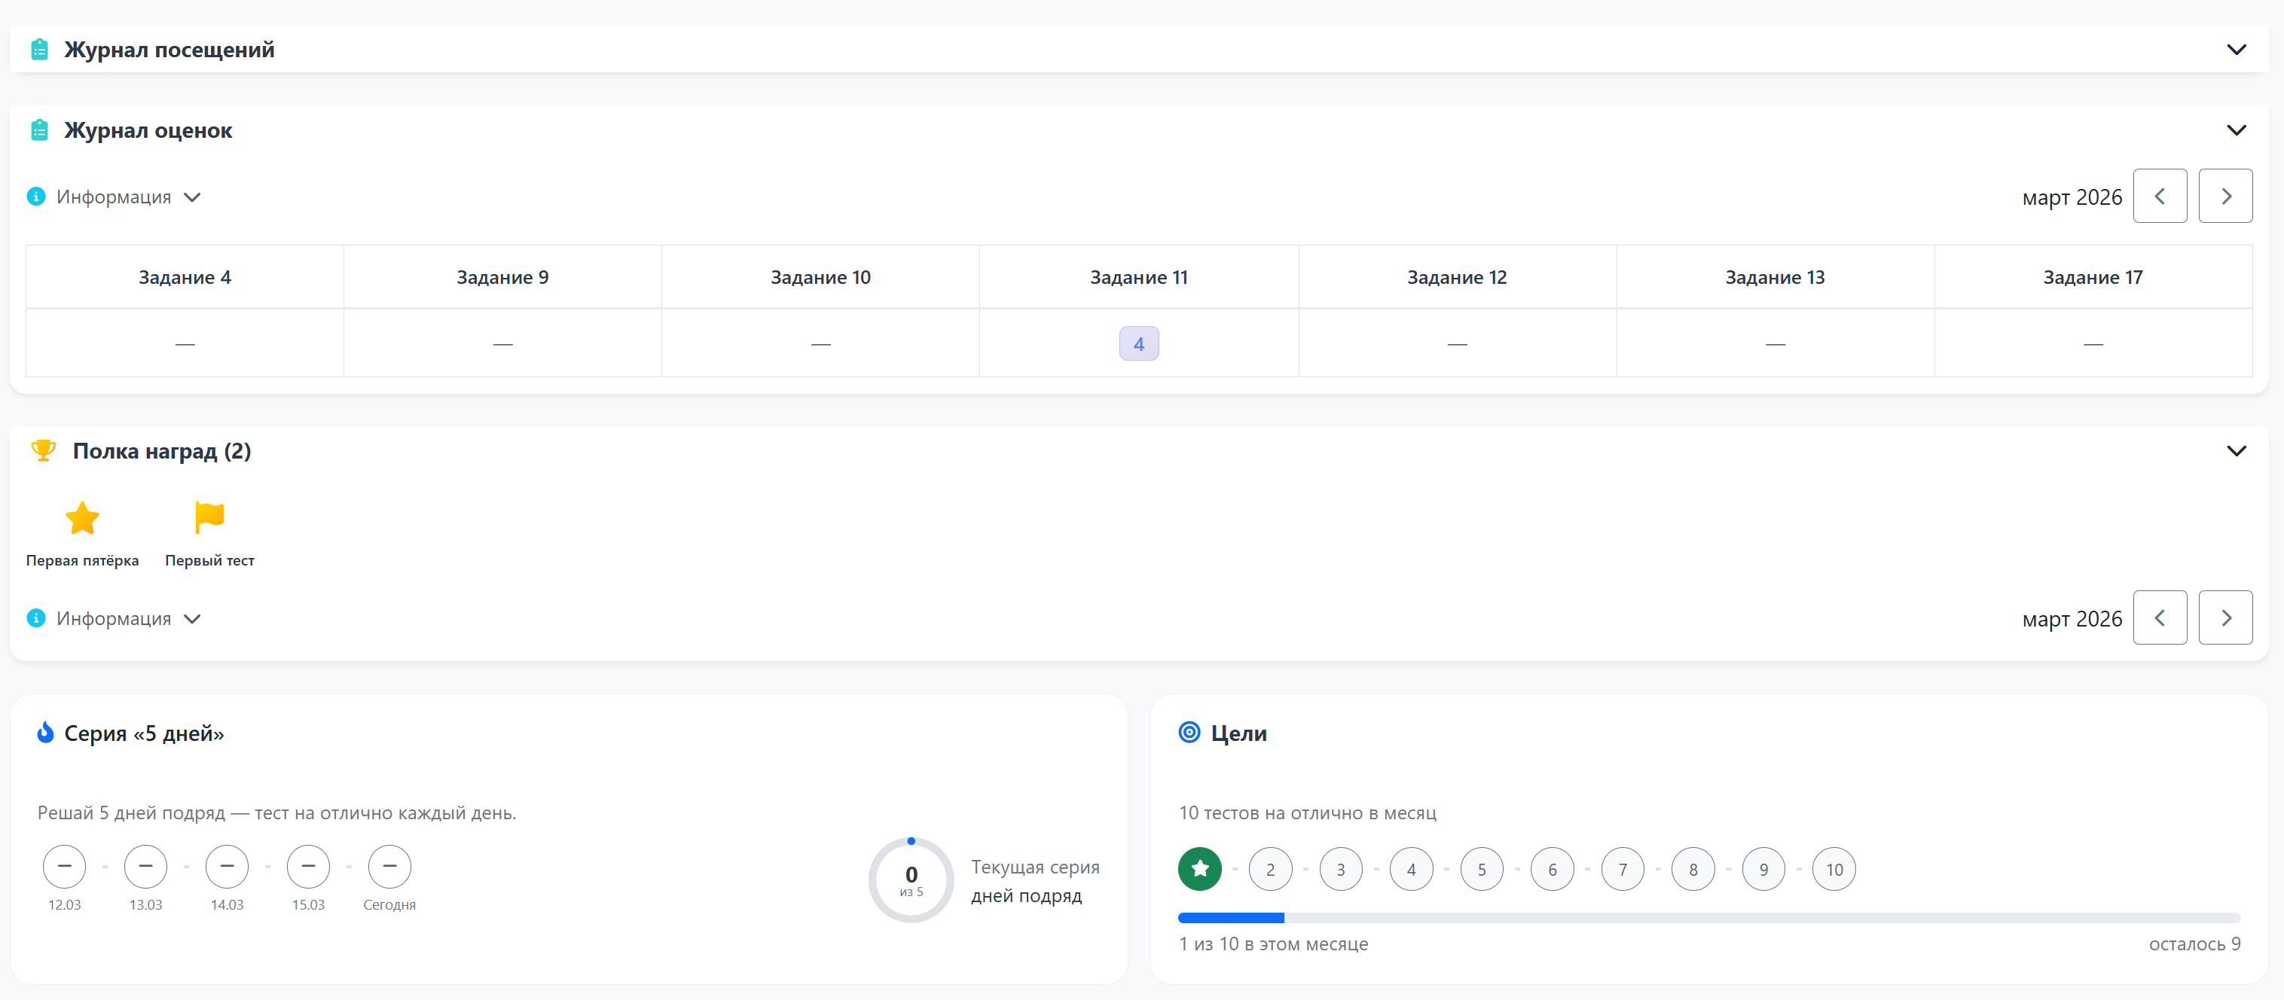
Task: Click the 14.03 day circle
Action: pos(227,866)
